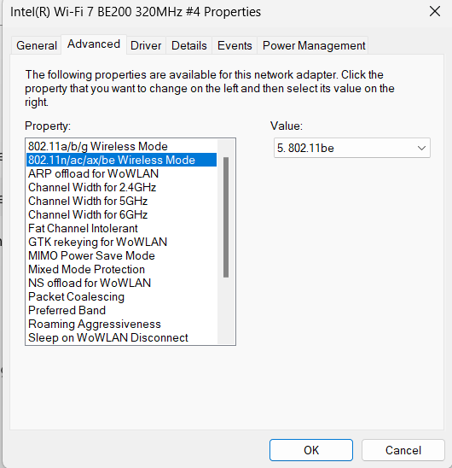452x468 pixels.
Task: Confirm changes with the OK button
Action: pos(311,450)
